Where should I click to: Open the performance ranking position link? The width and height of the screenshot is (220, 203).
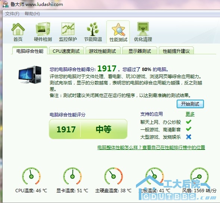point(151,148)
